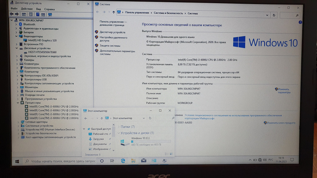Open the Файл menu
Screen dimensions: 317x178
[x=14, y=9]
